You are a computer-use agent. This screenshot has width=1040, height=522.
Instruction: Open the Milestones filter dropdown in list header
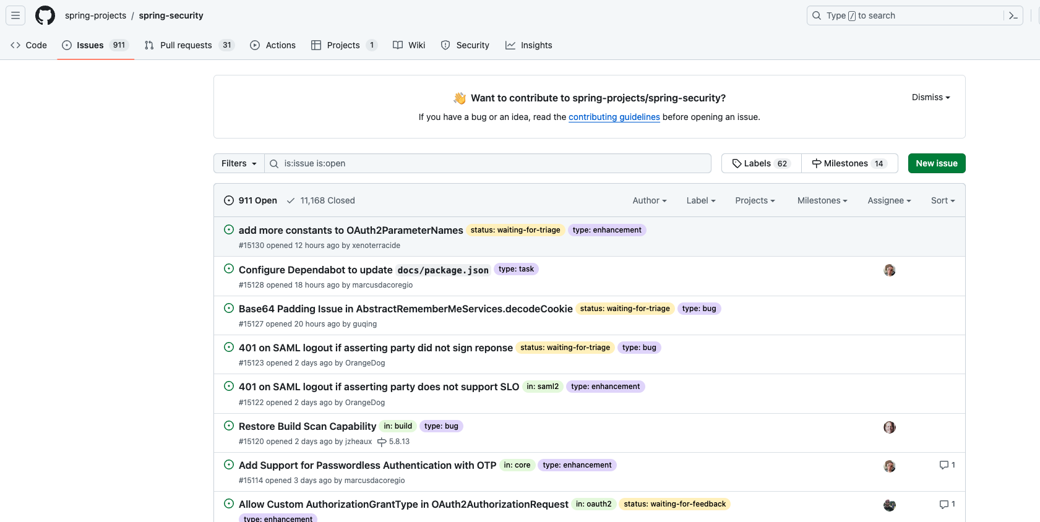822,200
